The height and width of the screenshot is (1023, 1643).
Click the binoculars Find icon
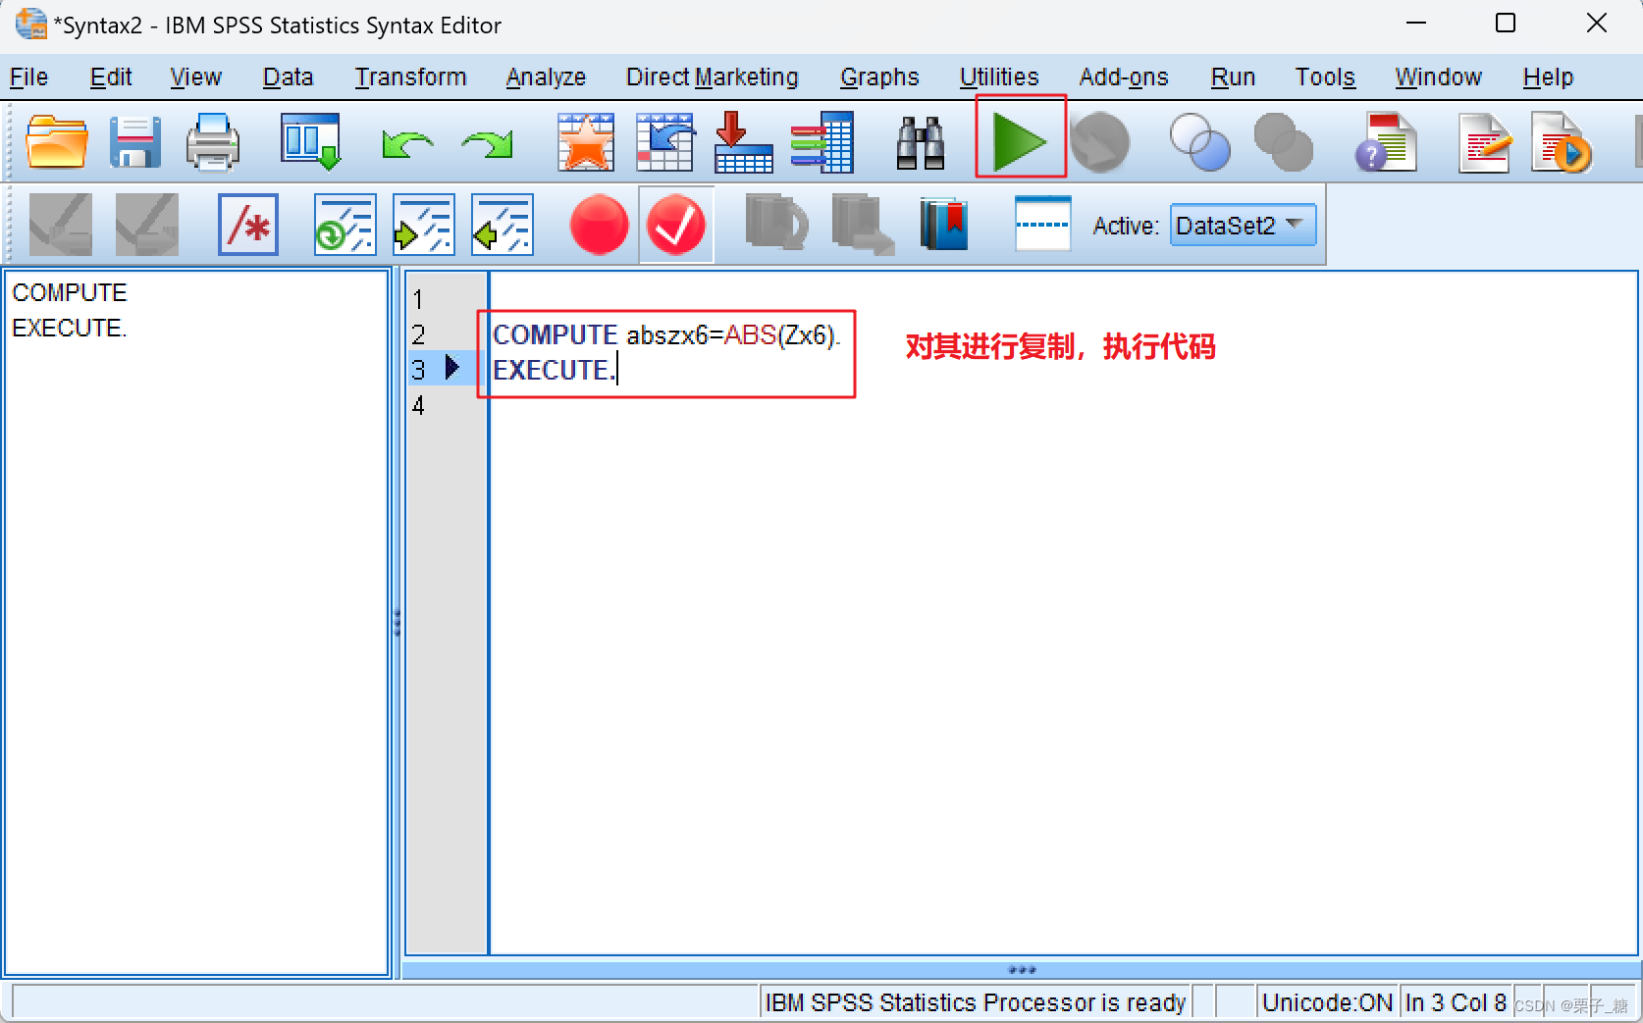click(x=921, y=143)
